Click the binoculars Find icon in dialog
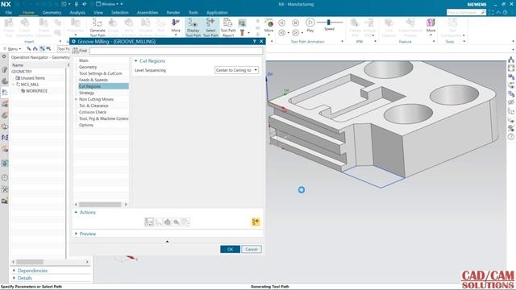The width and height of the screenshot is (516, 290). 75,50
